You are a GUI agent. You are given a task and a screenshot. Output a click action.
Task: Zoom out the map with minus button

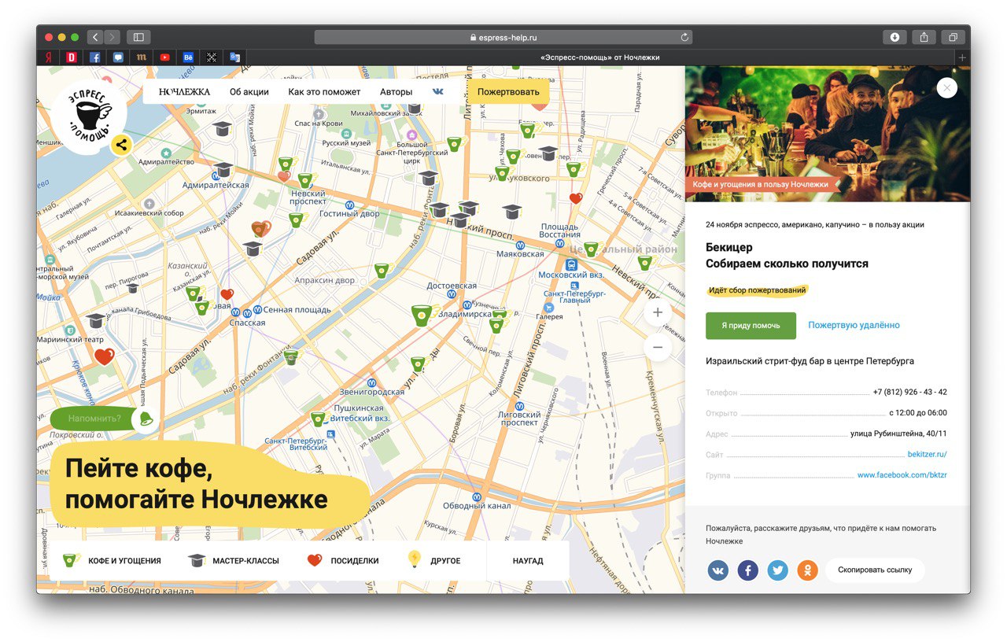click(658, 347)
